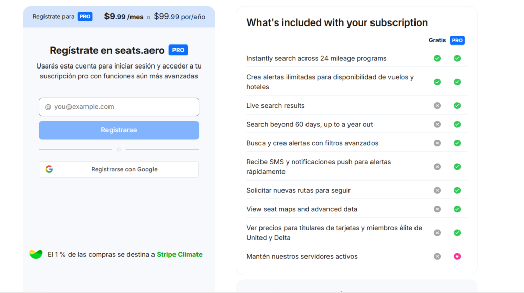
Task: Click PRO check for filtros avanzados row
Action: click(x=457, y=143)
